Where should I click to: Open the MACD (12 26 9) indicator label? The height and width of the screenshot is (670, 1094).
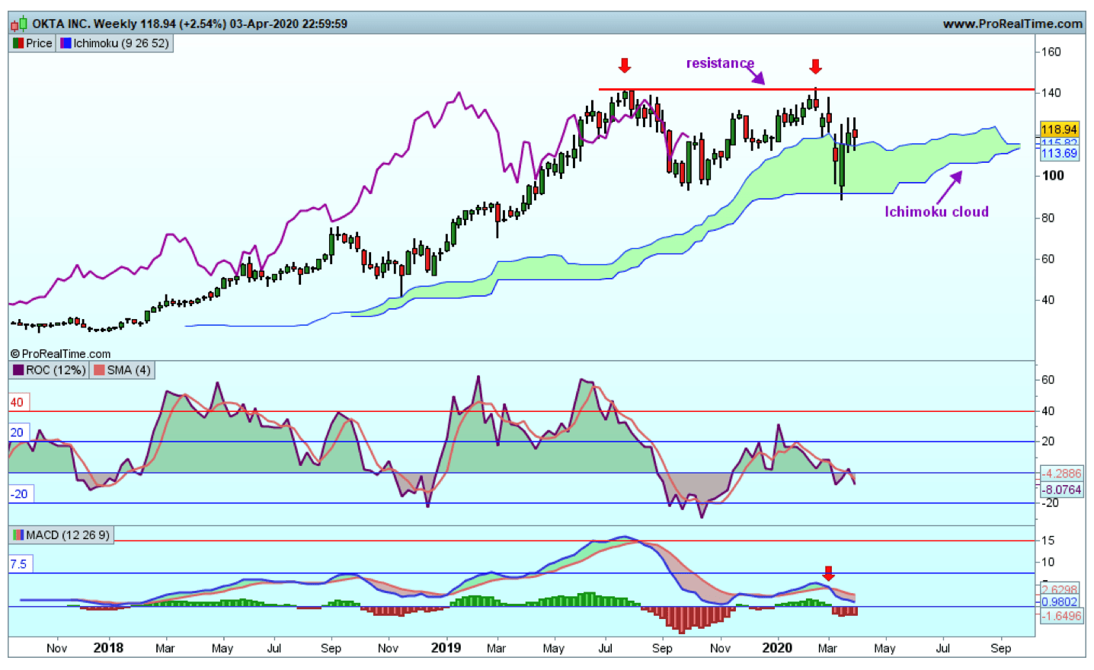(68, 535)
